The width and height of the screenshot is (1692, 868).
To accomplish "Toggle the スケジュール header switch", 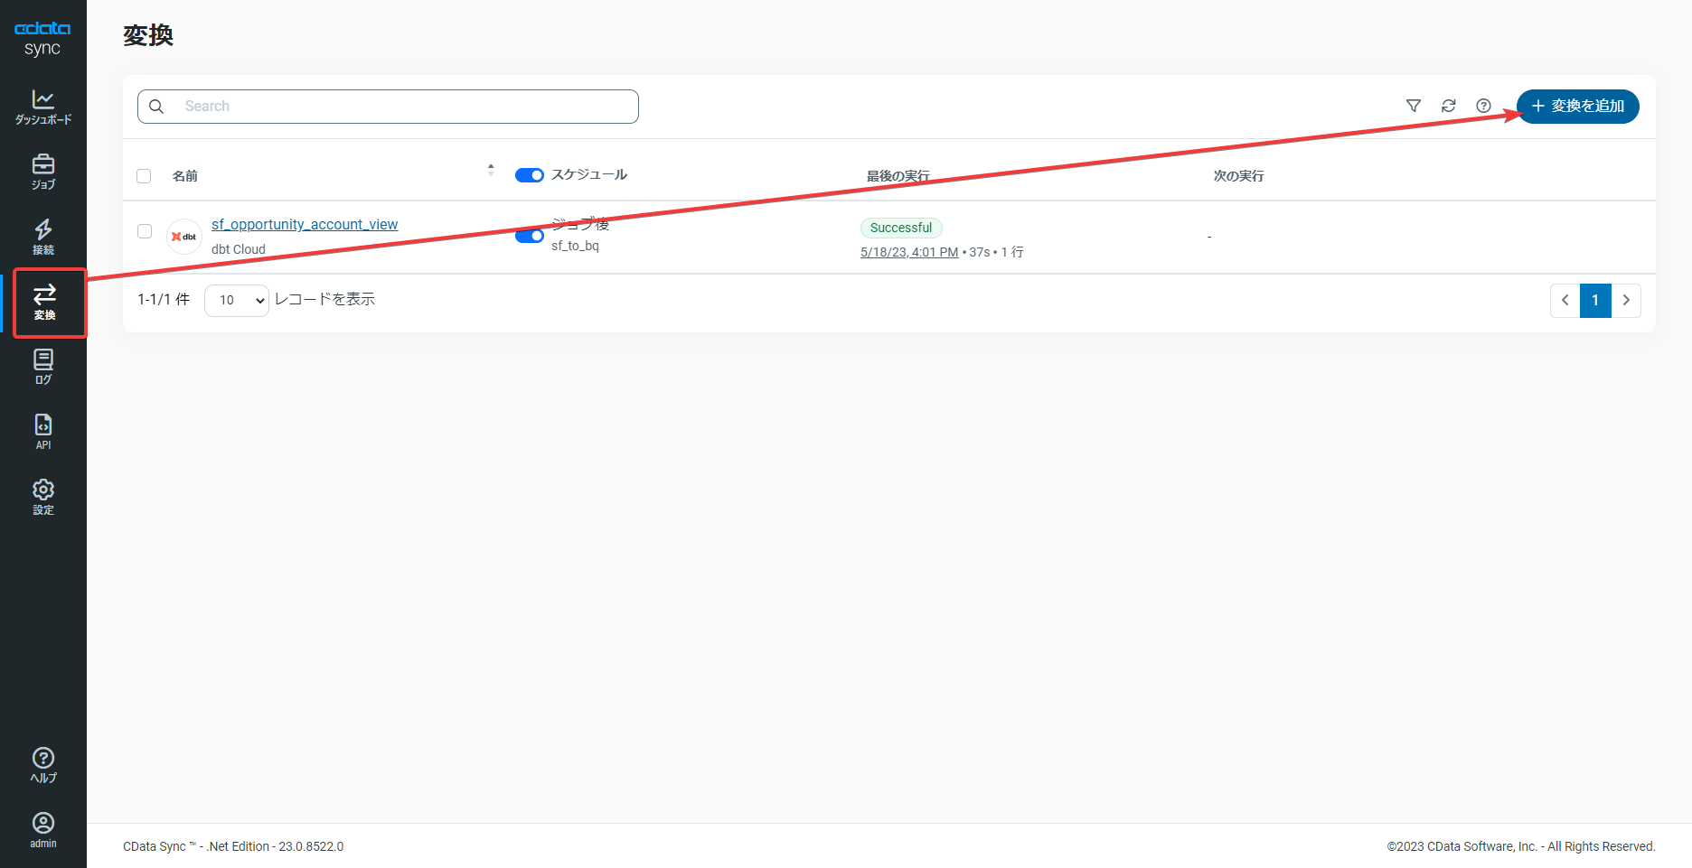I will point(529,175).
